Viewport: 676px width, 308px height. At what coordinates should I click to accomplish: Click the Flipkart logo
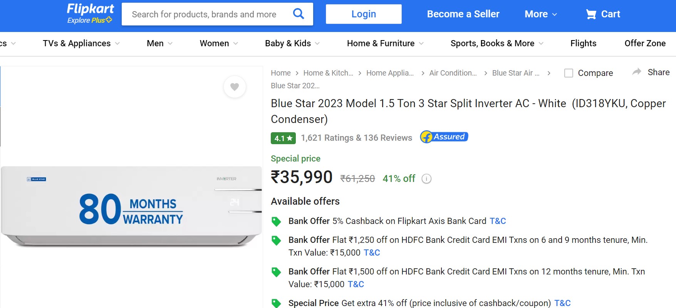pyautogui.click(x=90, y=9)
